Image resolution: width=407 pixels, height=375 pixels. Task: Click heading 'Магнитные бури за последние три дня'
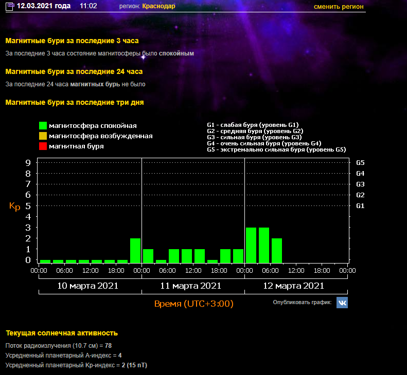coord(75,102)
